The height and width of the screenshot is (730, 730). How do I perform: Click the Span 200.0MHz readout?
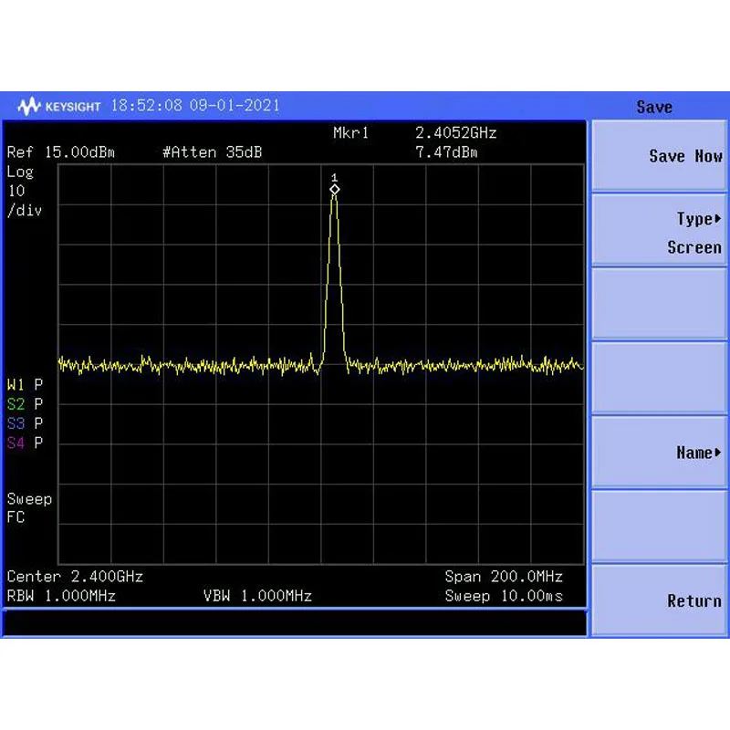point(504,577)
